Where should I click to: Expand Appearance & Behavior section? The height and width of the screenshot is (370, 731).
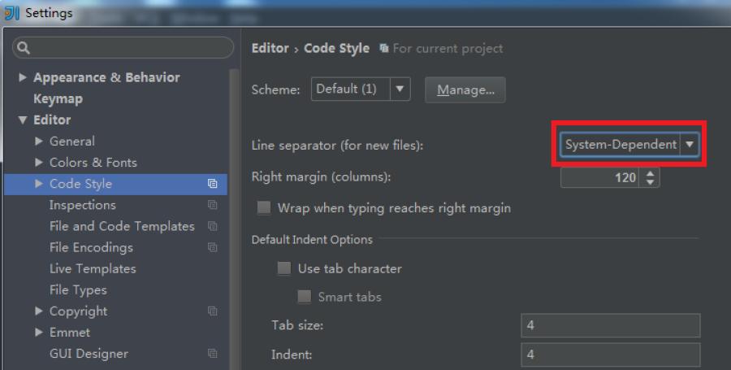(x=23, y=77)
